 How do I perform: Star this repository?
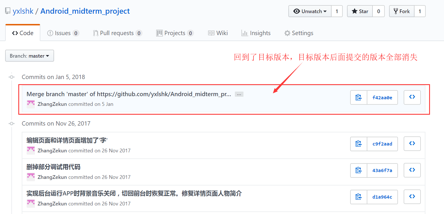pos(360,11)
